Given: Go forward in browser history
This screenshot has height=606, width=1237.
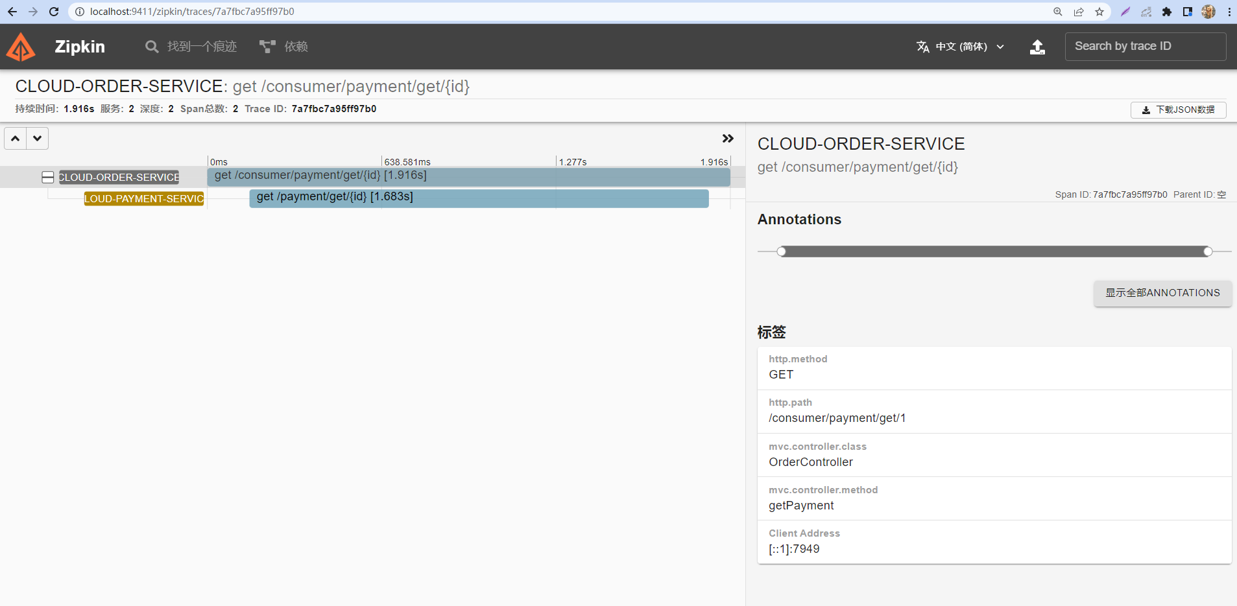Looking at the screenshot, I should click(x=33, y=12).
